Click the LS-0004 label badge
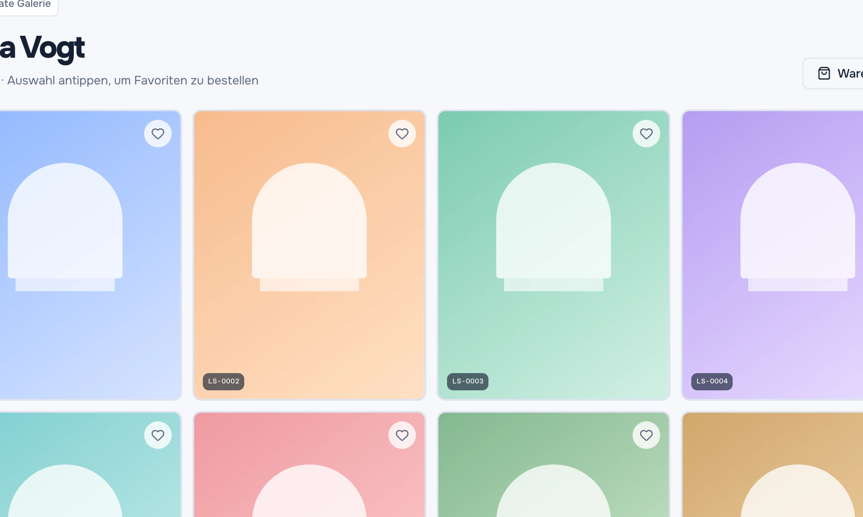This screenshot has height=517, width=863. [x=712, y=381]
